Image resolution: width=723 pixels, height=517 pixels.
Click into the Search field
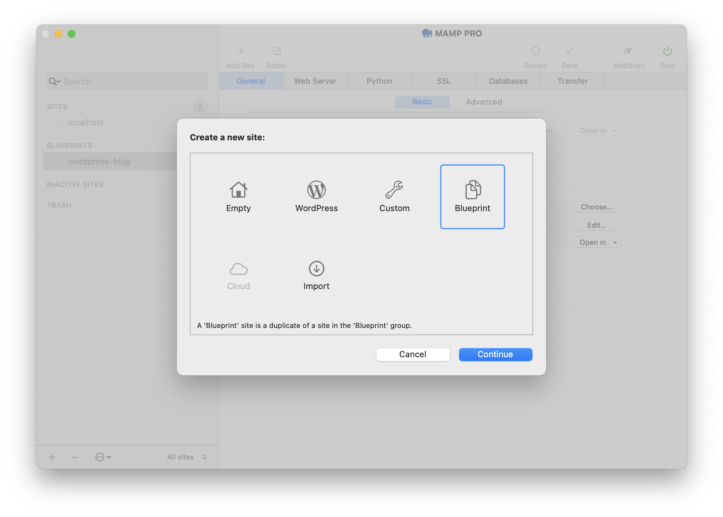tap(127, 82)
